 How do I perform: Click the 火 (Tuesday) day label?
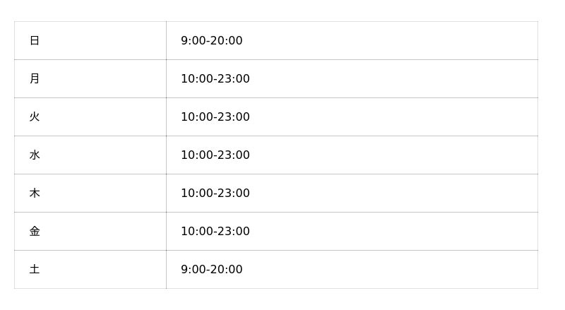[x=35, y=117]
